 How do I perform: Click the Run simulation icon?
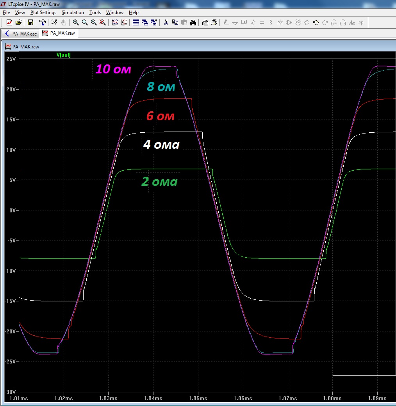(55, 23)
